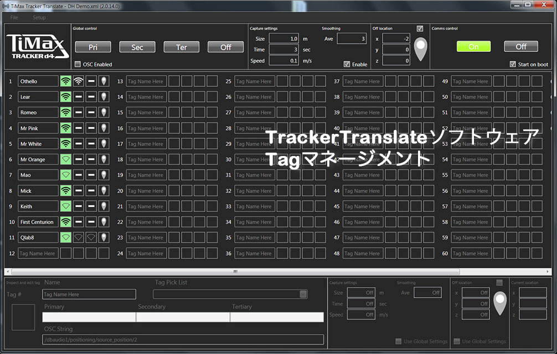
Task: Toggle the Smoothing Enable checkbox
Action: (347, 64)
